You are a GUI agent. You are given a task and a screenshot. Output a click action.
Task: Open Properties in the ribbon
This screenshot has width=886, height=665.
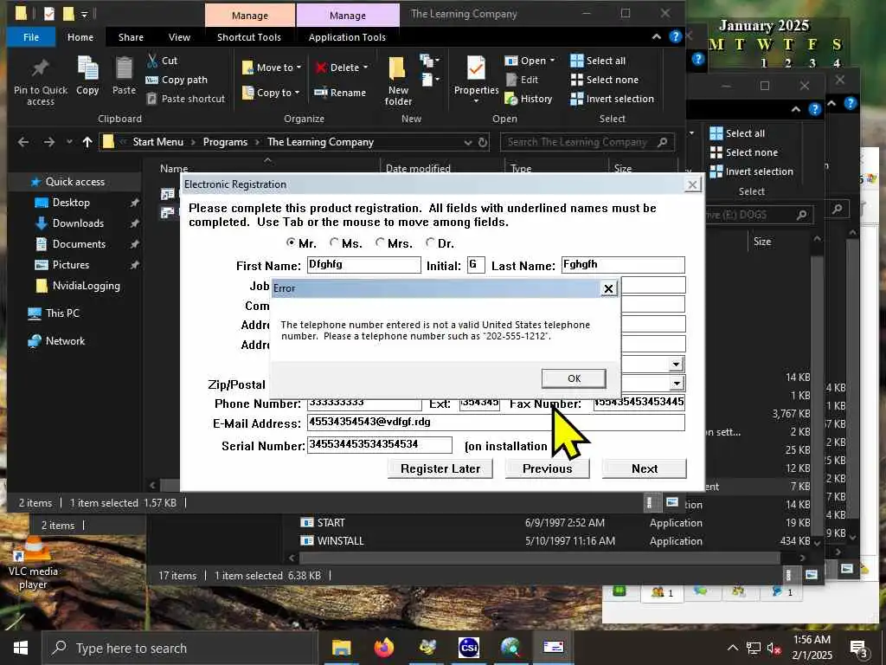pyautogui.click(x=476, y=80)
